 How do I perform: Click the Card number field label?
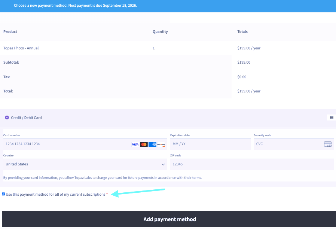12,135
